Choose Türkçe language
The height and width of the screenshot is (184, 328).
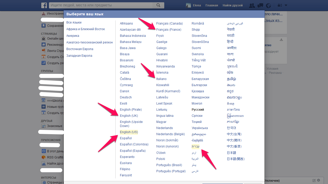tap(196, 66)
